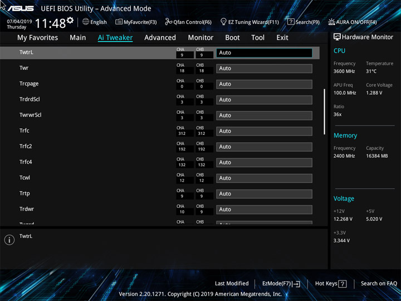
Task: Open MyFavorite(F3) list icon
Action: 119,22
